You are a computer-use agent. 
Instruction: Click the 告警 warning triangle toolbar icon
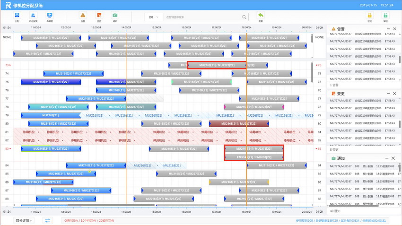coord(83,17)
